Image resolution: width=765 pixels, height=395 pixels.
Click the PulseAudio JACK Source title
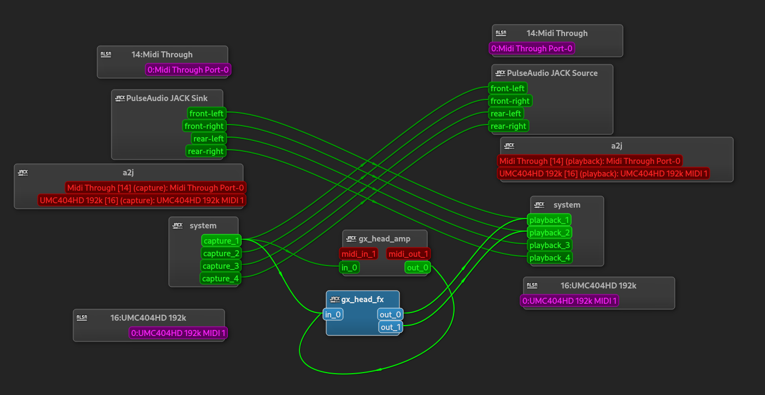point(552,73)
